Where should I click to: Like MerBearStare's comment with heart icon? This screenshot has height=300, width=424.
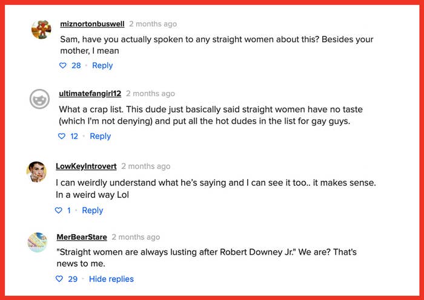(x=59, y=279)
